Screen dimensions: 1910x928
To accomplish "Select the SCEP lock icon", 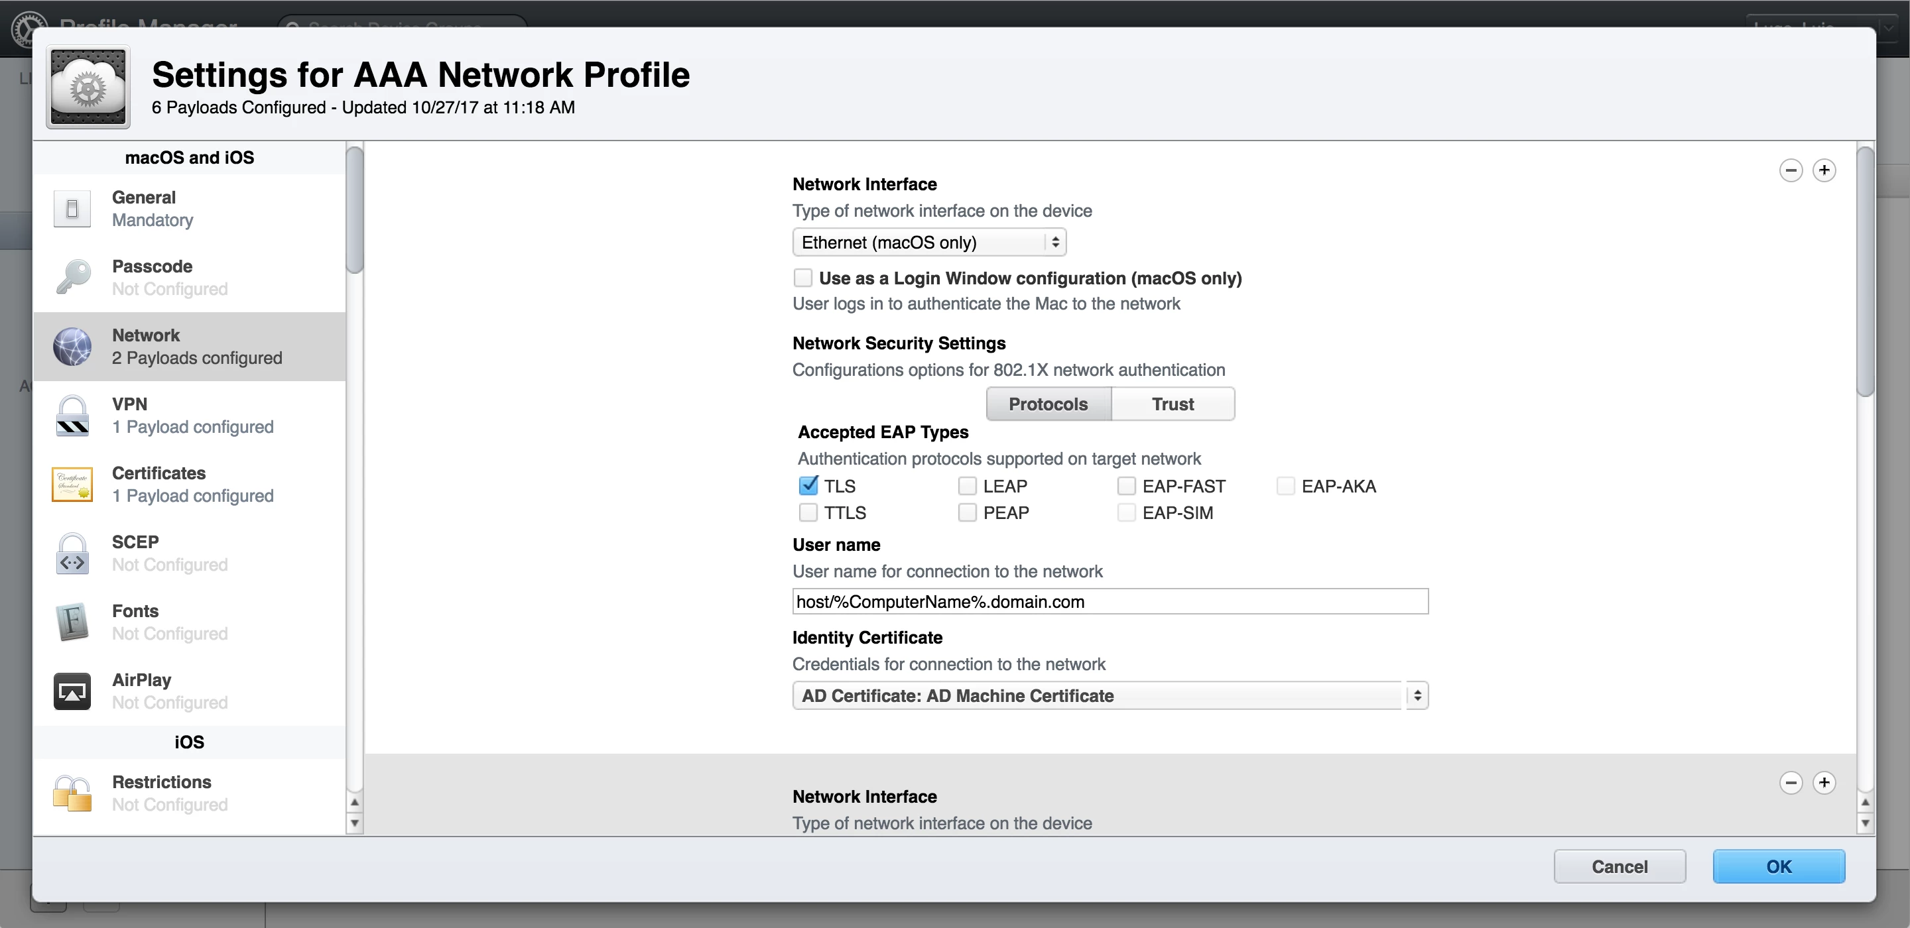I will (x=73, y=553).
